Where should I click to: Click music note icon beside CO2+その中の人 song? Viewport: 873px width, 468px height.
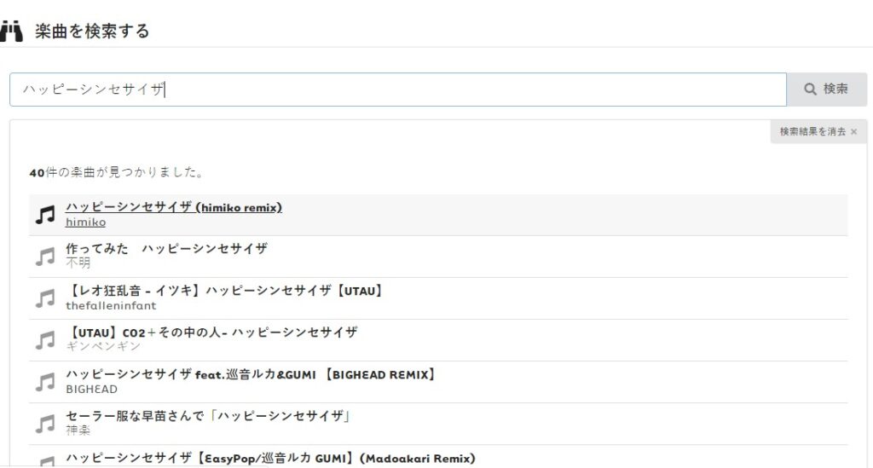tap(45, 339)
